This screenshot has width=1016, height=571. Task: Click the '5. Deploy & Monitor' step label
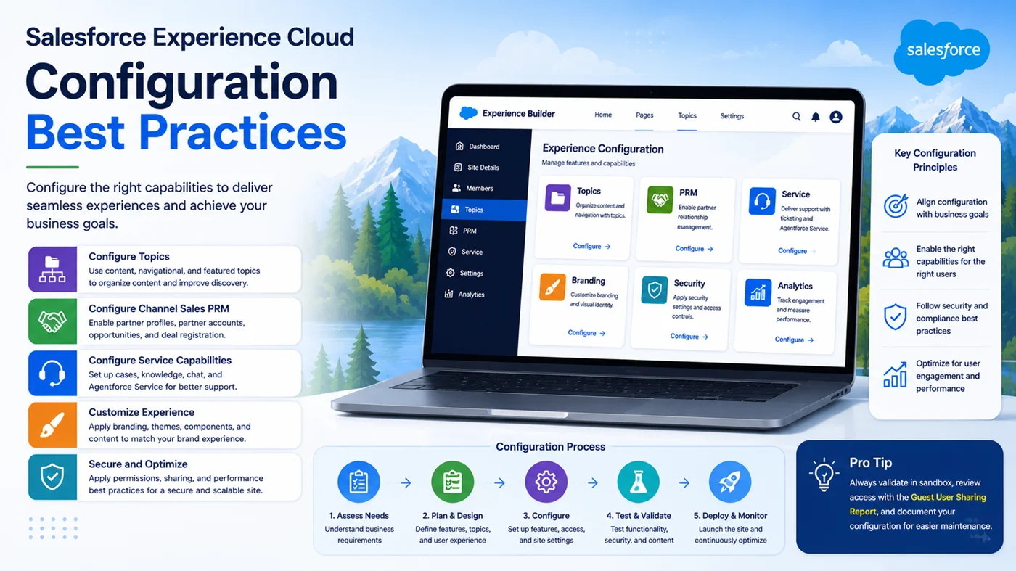730,516
